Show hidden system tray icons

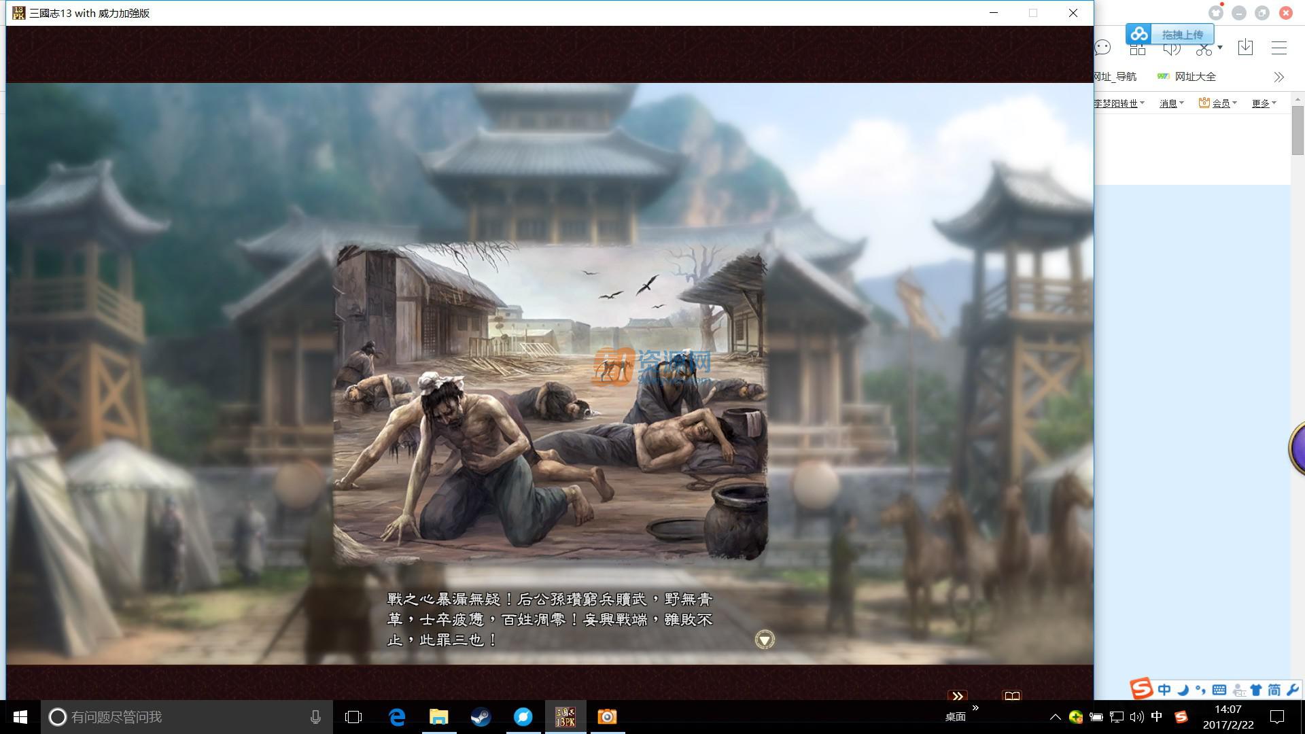pos(1056,717)
